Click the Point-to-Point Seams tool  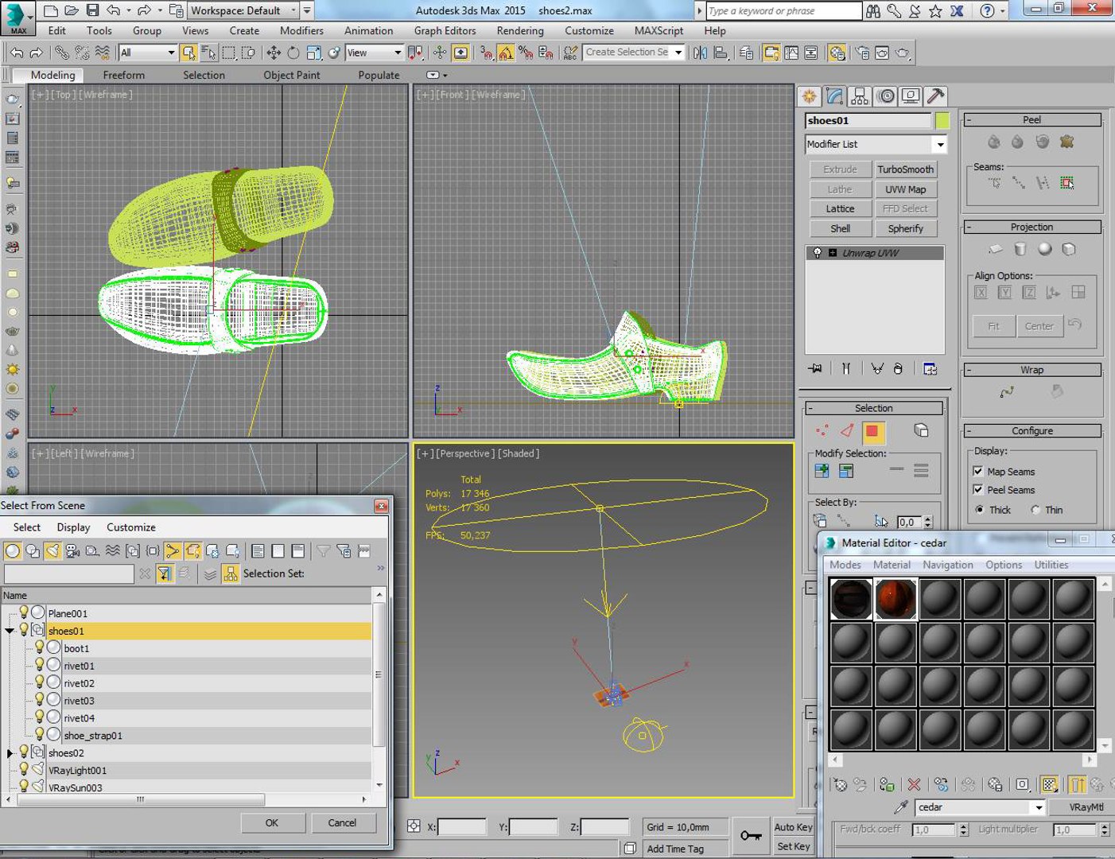1019,183
